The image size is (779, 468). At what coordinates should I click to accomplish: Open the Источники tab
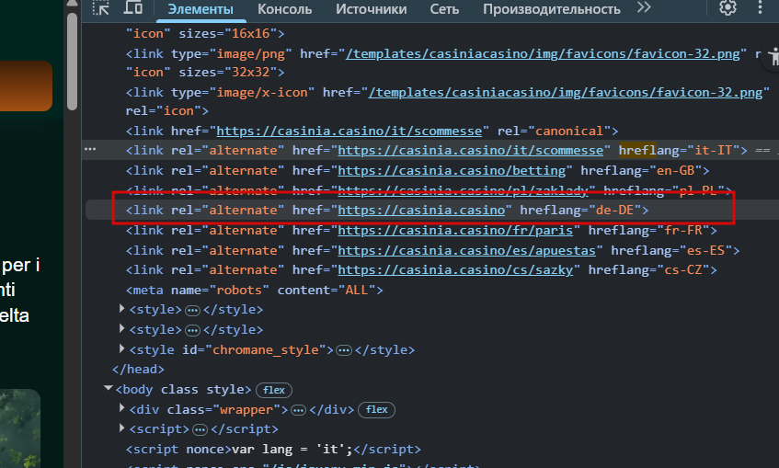click(x=372, y=9)
